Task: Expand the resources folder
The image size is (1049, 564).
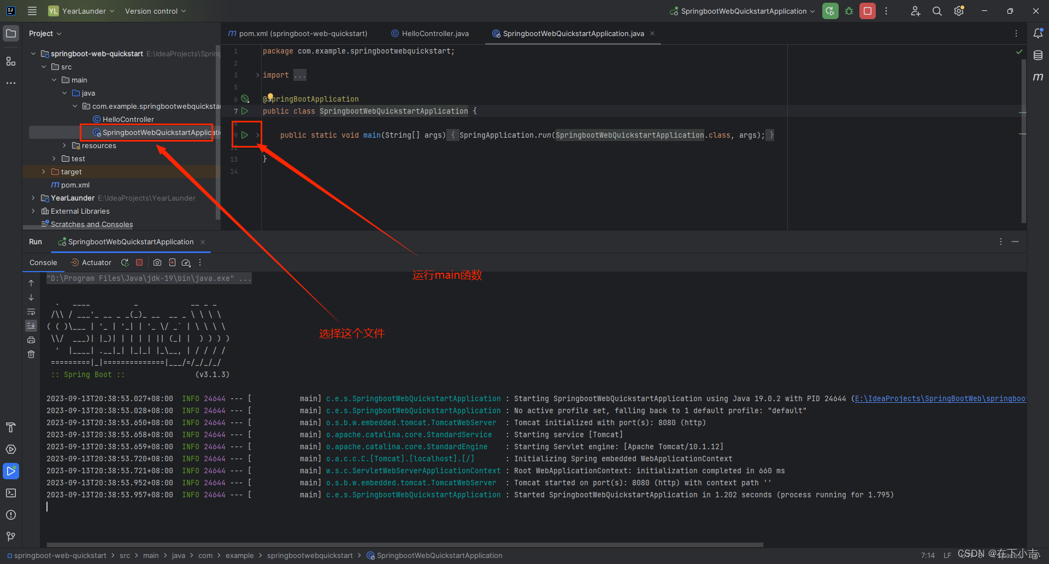Action: point(64,145)
